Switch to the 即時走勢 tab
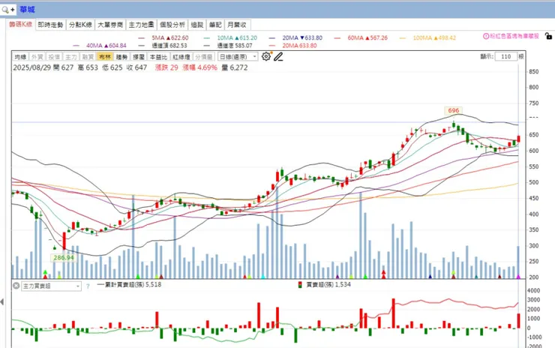The height and width of the screenshot is (348, 555). (x=50, y=25)
